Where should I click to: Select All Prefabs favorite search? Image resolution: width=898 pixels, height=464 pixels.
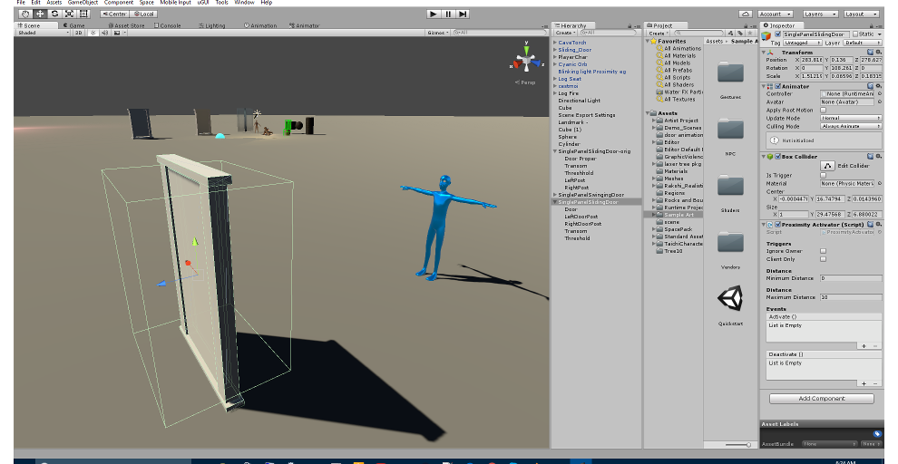pyautogui.click(x=678, y=70)
